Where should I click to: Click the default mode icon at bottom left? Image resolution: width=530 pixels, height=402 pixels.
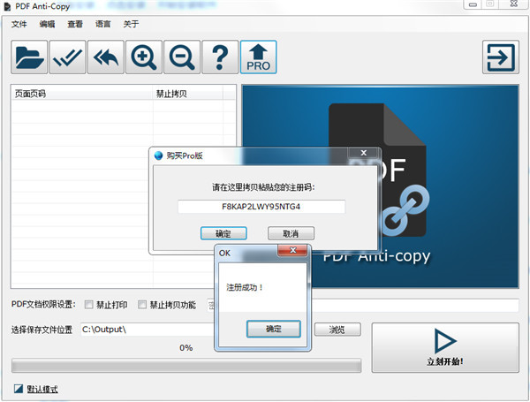[x=19, y=389]
